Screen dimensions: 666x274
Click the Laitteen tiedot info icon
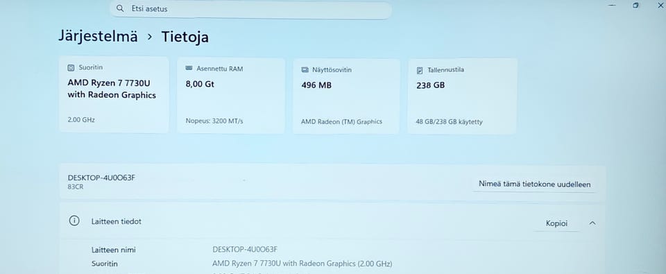click(x=74, y=221)
